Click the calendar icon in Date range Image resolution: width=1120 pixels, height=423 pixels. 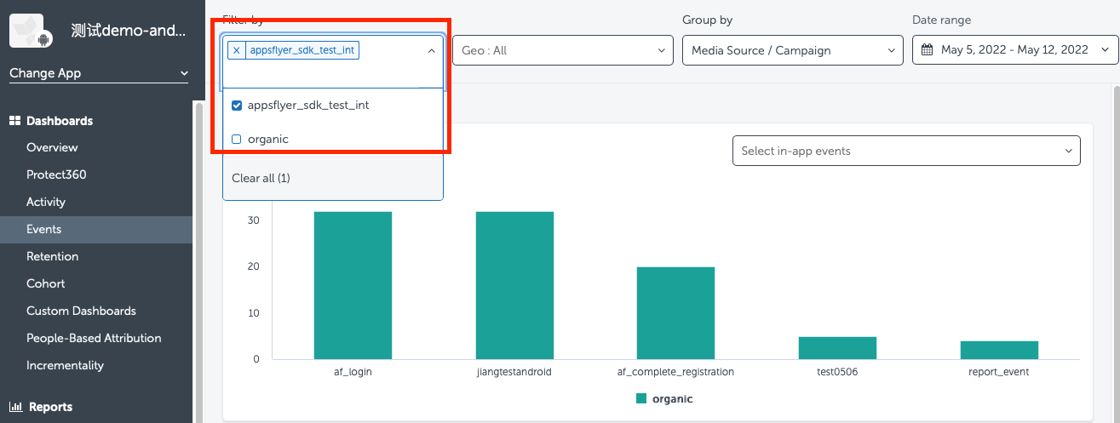click(x=928, y=50)
